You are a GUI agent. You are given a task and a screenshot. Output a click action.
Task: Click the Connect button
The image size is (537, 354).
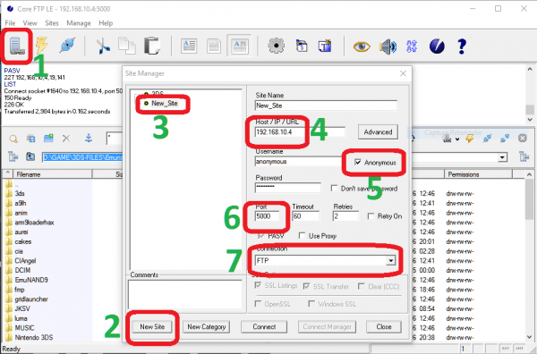click(264, 326)
